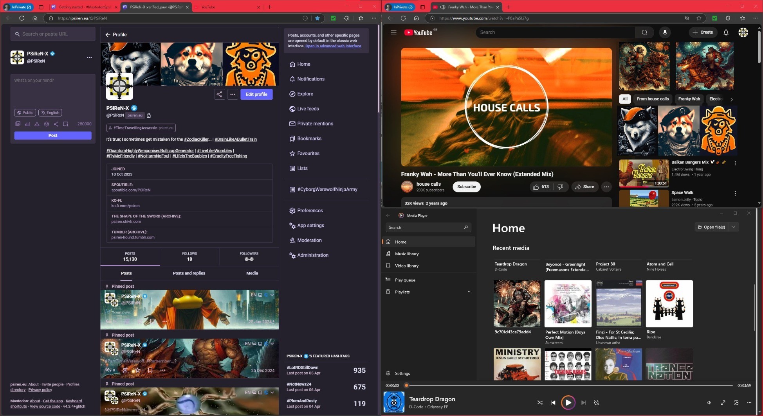Click 'Open in advanced web interface' link
The height and width of the screenshot is (416, 763).
pos(333,46)
